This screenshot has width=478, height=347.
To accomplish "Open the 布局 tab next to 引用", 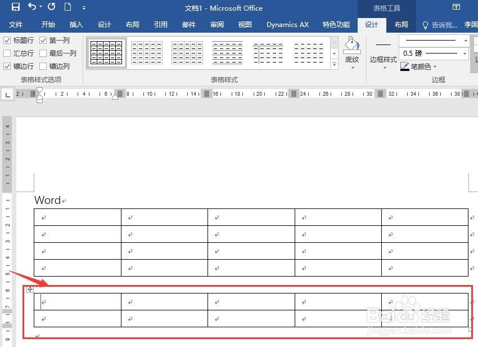I will [132, 24].
